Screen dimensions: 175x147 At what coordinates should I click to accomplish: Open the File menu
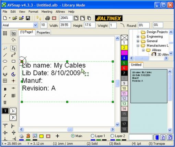tap(5, 12)
